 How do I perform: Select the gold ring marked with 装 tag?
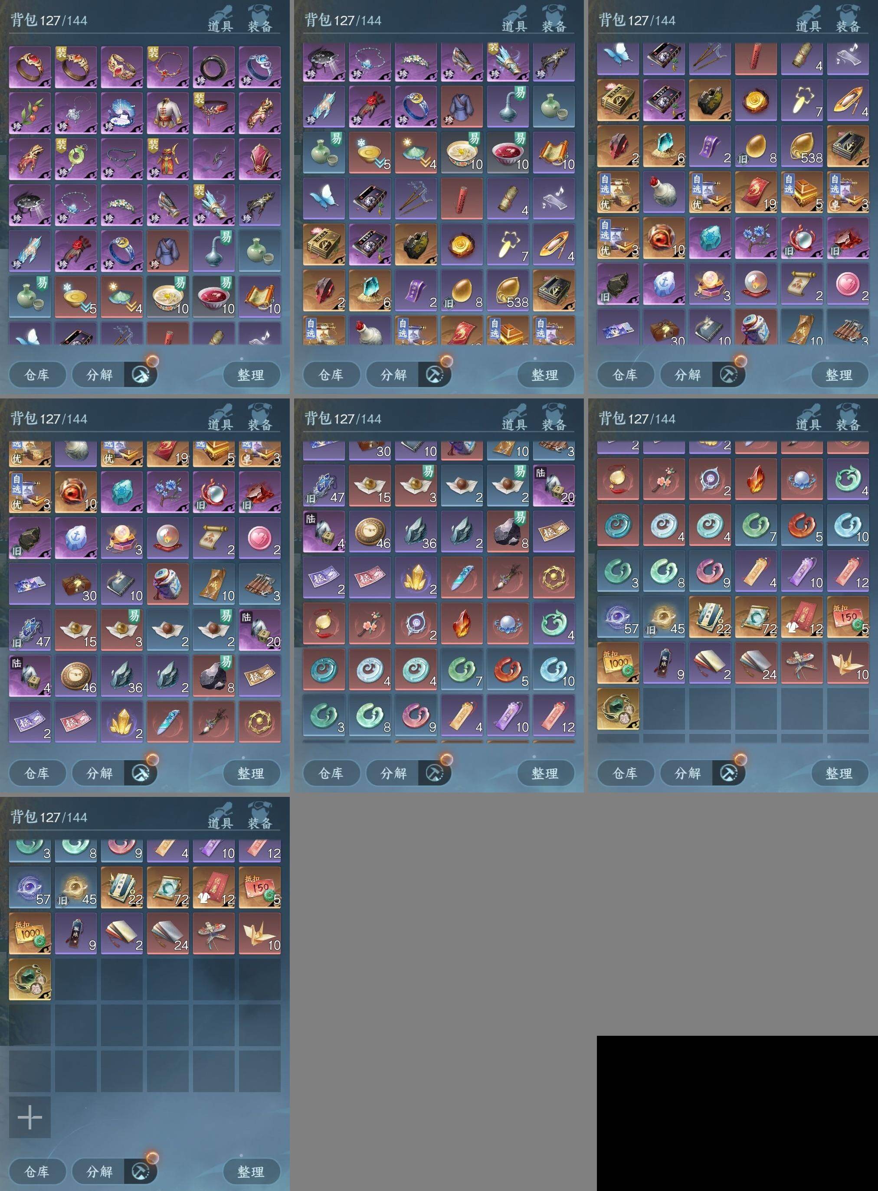coord(76,67)
